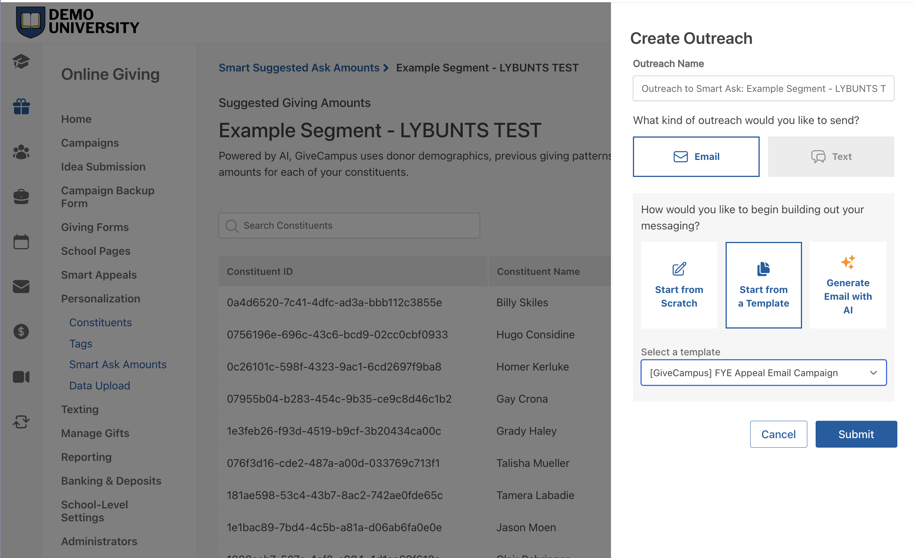The height and width of the screenshot is (558, 914).
Task: Open the graduation cap sidebar icon
Action: [x=21, y=61]
